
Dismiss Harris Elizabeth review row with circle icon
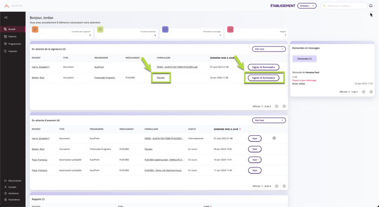(x=274, y=138)
